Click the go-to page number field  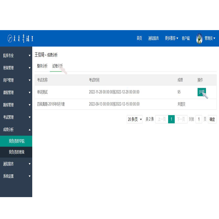pyautogui.click(x=199, y=119)
